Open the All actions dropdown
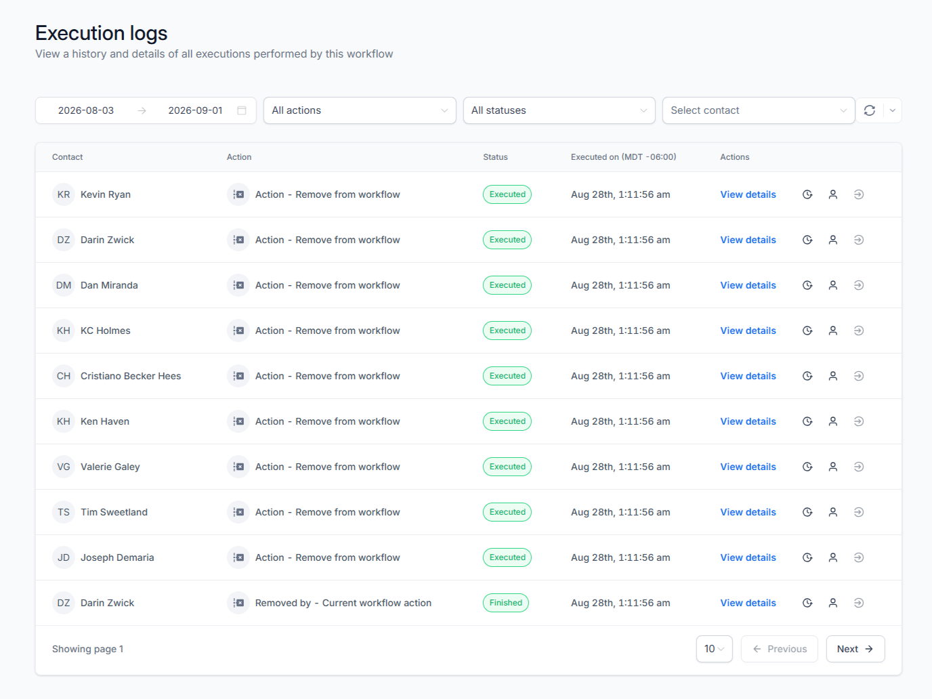Viewport: 932px width, 699px height. pos(360,110)
